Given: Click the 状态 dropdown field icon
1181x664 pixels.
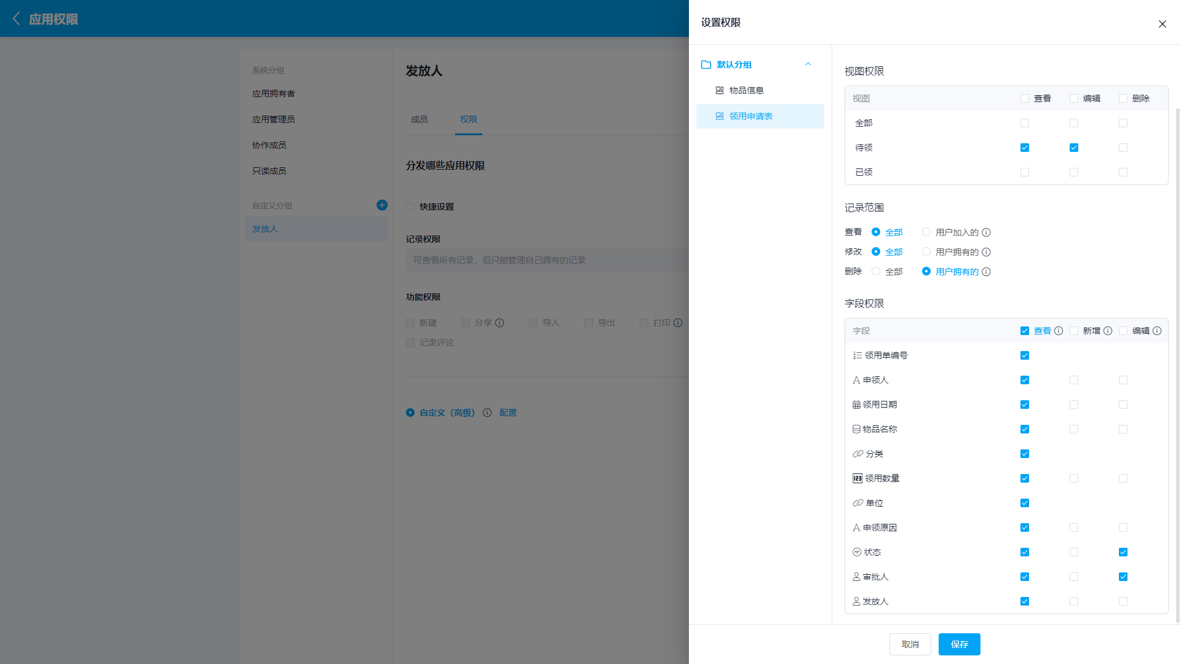Looking at the screenshot, I should tap(857, 552).
